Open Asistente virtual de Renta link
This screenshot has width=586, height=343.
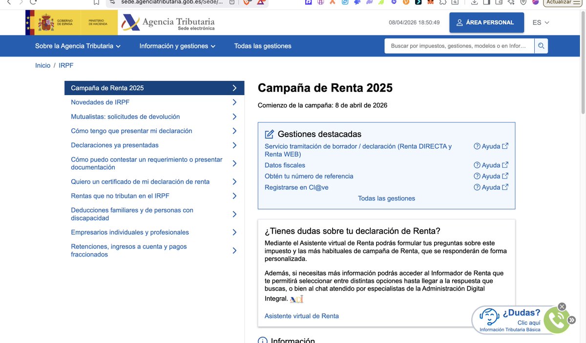click(302, 316)
